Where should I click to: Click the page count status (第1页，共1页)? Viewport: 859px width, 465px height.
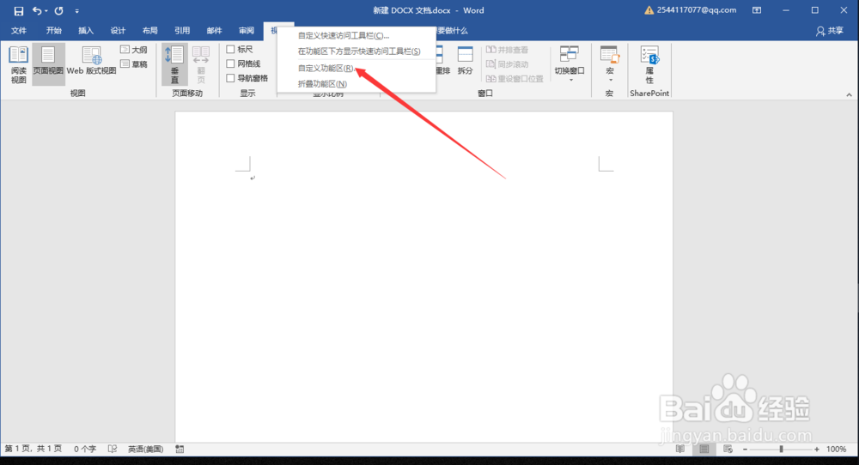[34, 450]
